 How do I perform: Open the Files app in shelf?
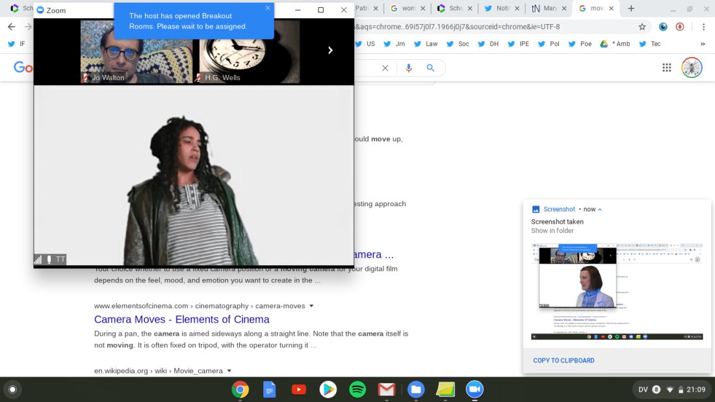click(416, 390)
